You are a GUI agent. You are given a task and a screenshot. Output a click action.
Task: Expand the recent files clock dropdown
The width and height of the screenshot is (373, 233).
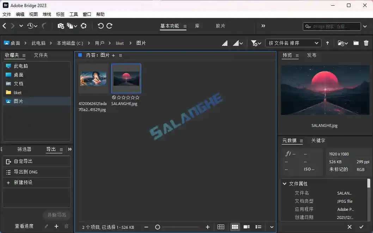[x=31, y=26]
